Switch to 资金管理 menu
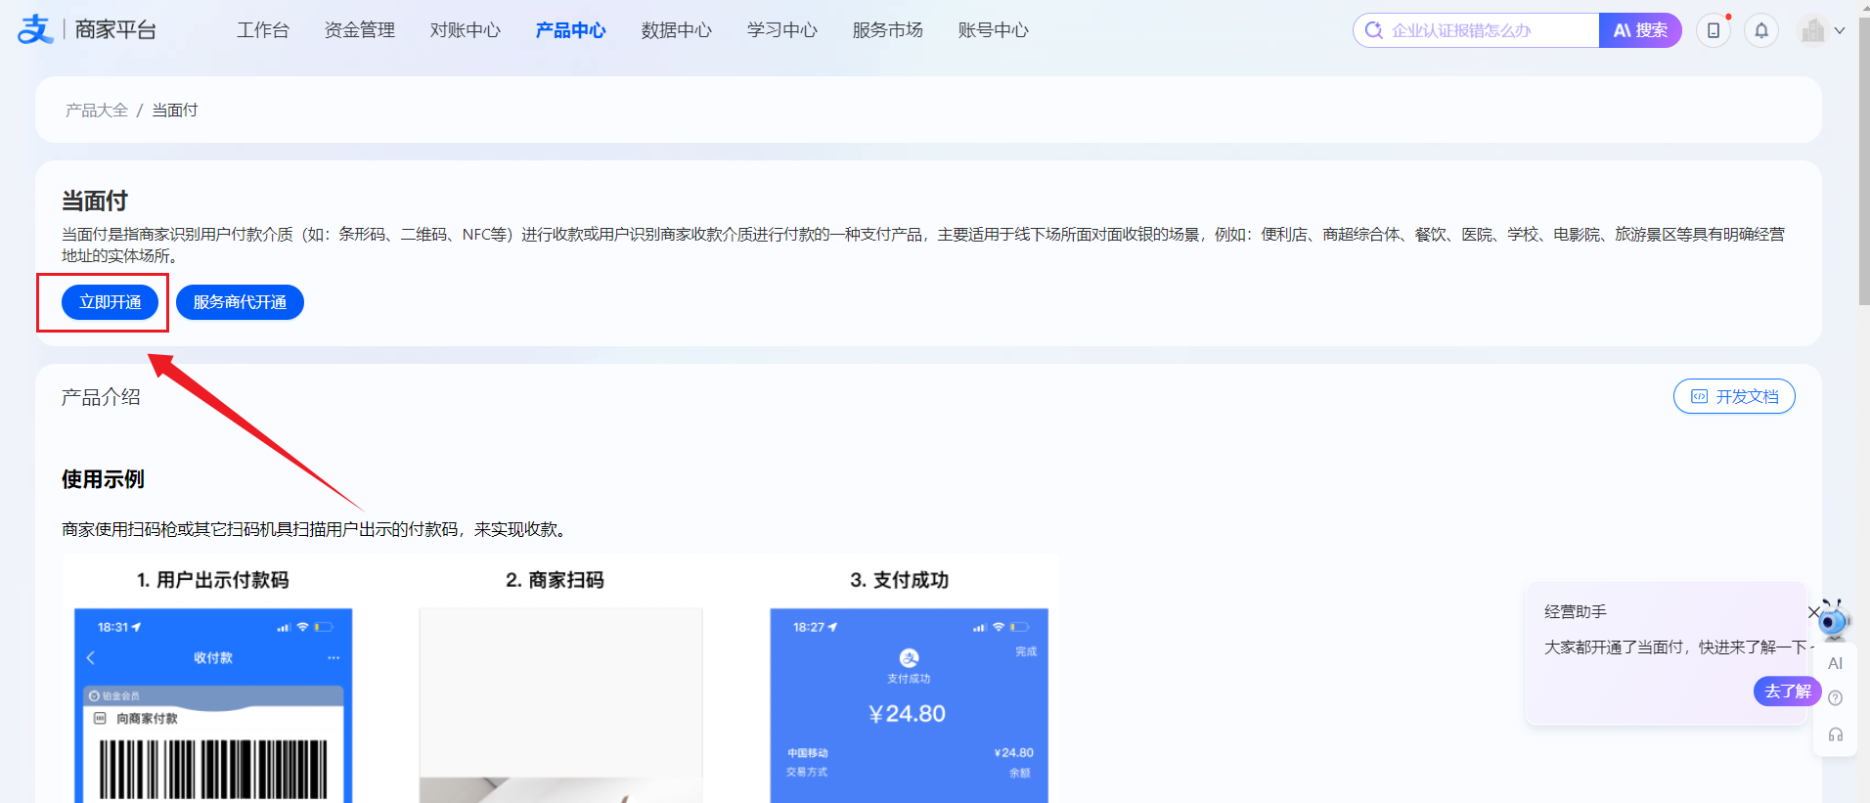The width and height of the screenshot is (1870, 803). tap(359, 30)
